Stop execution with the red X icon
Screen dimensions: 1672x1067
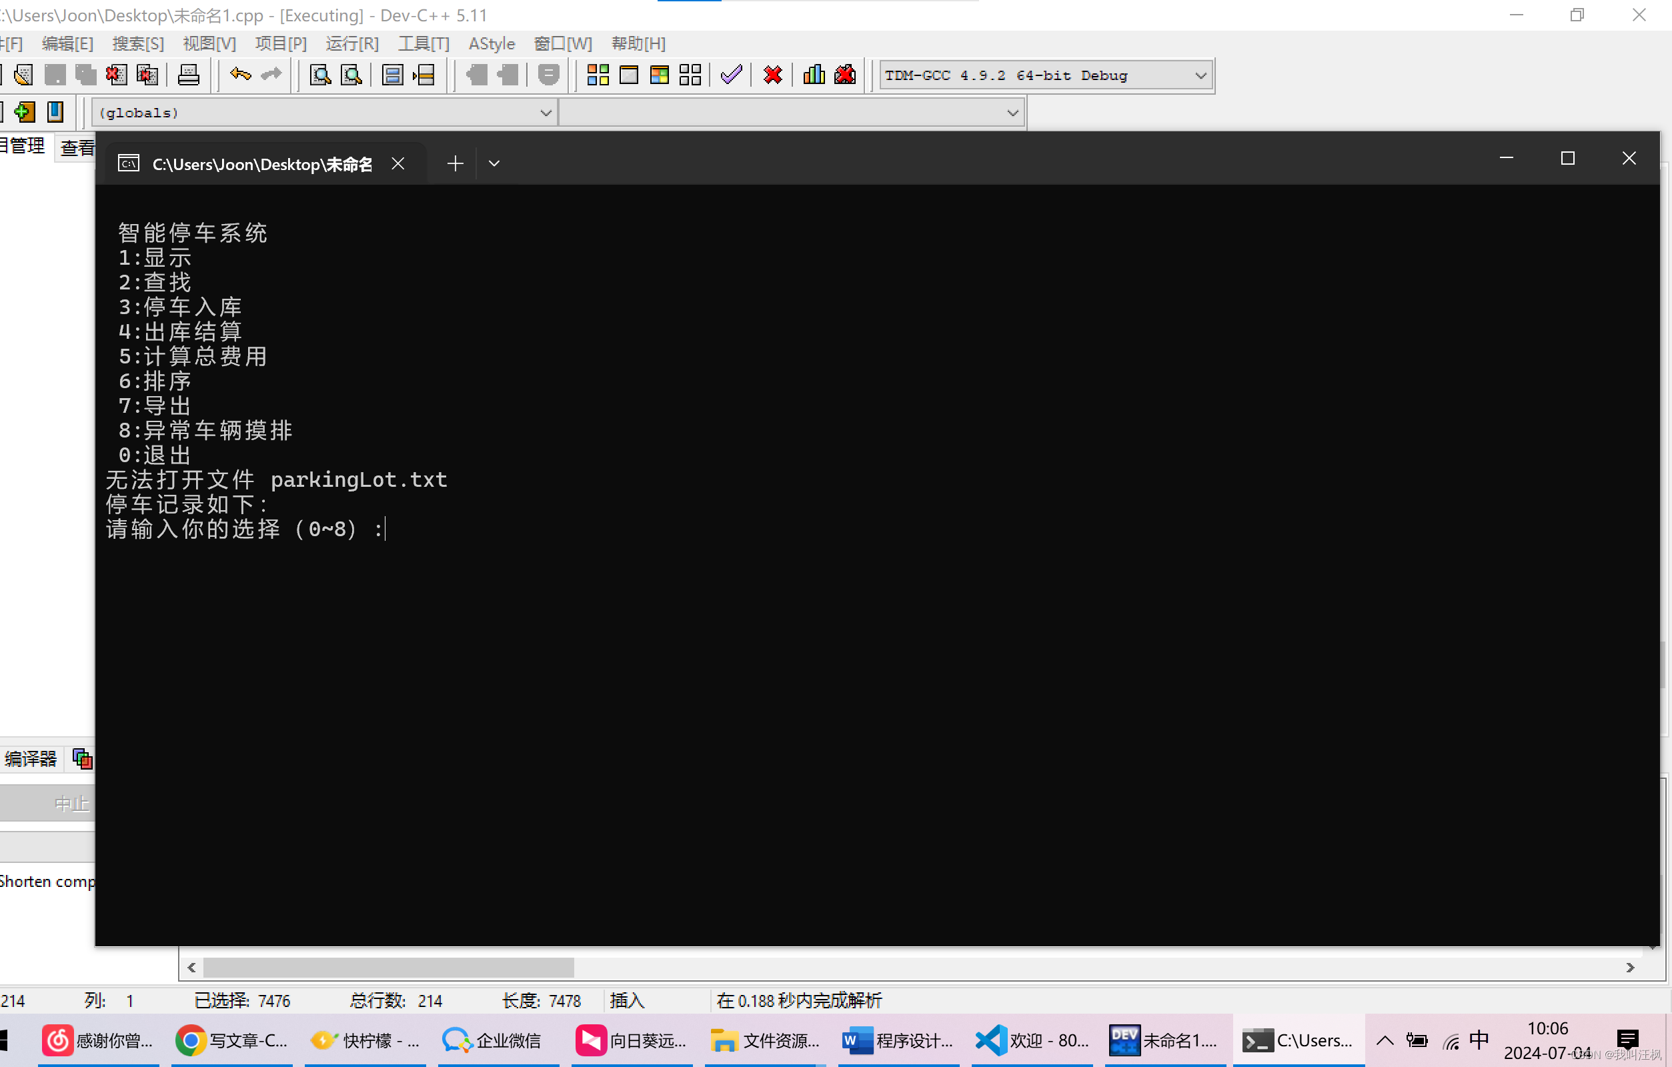(773, 74)
